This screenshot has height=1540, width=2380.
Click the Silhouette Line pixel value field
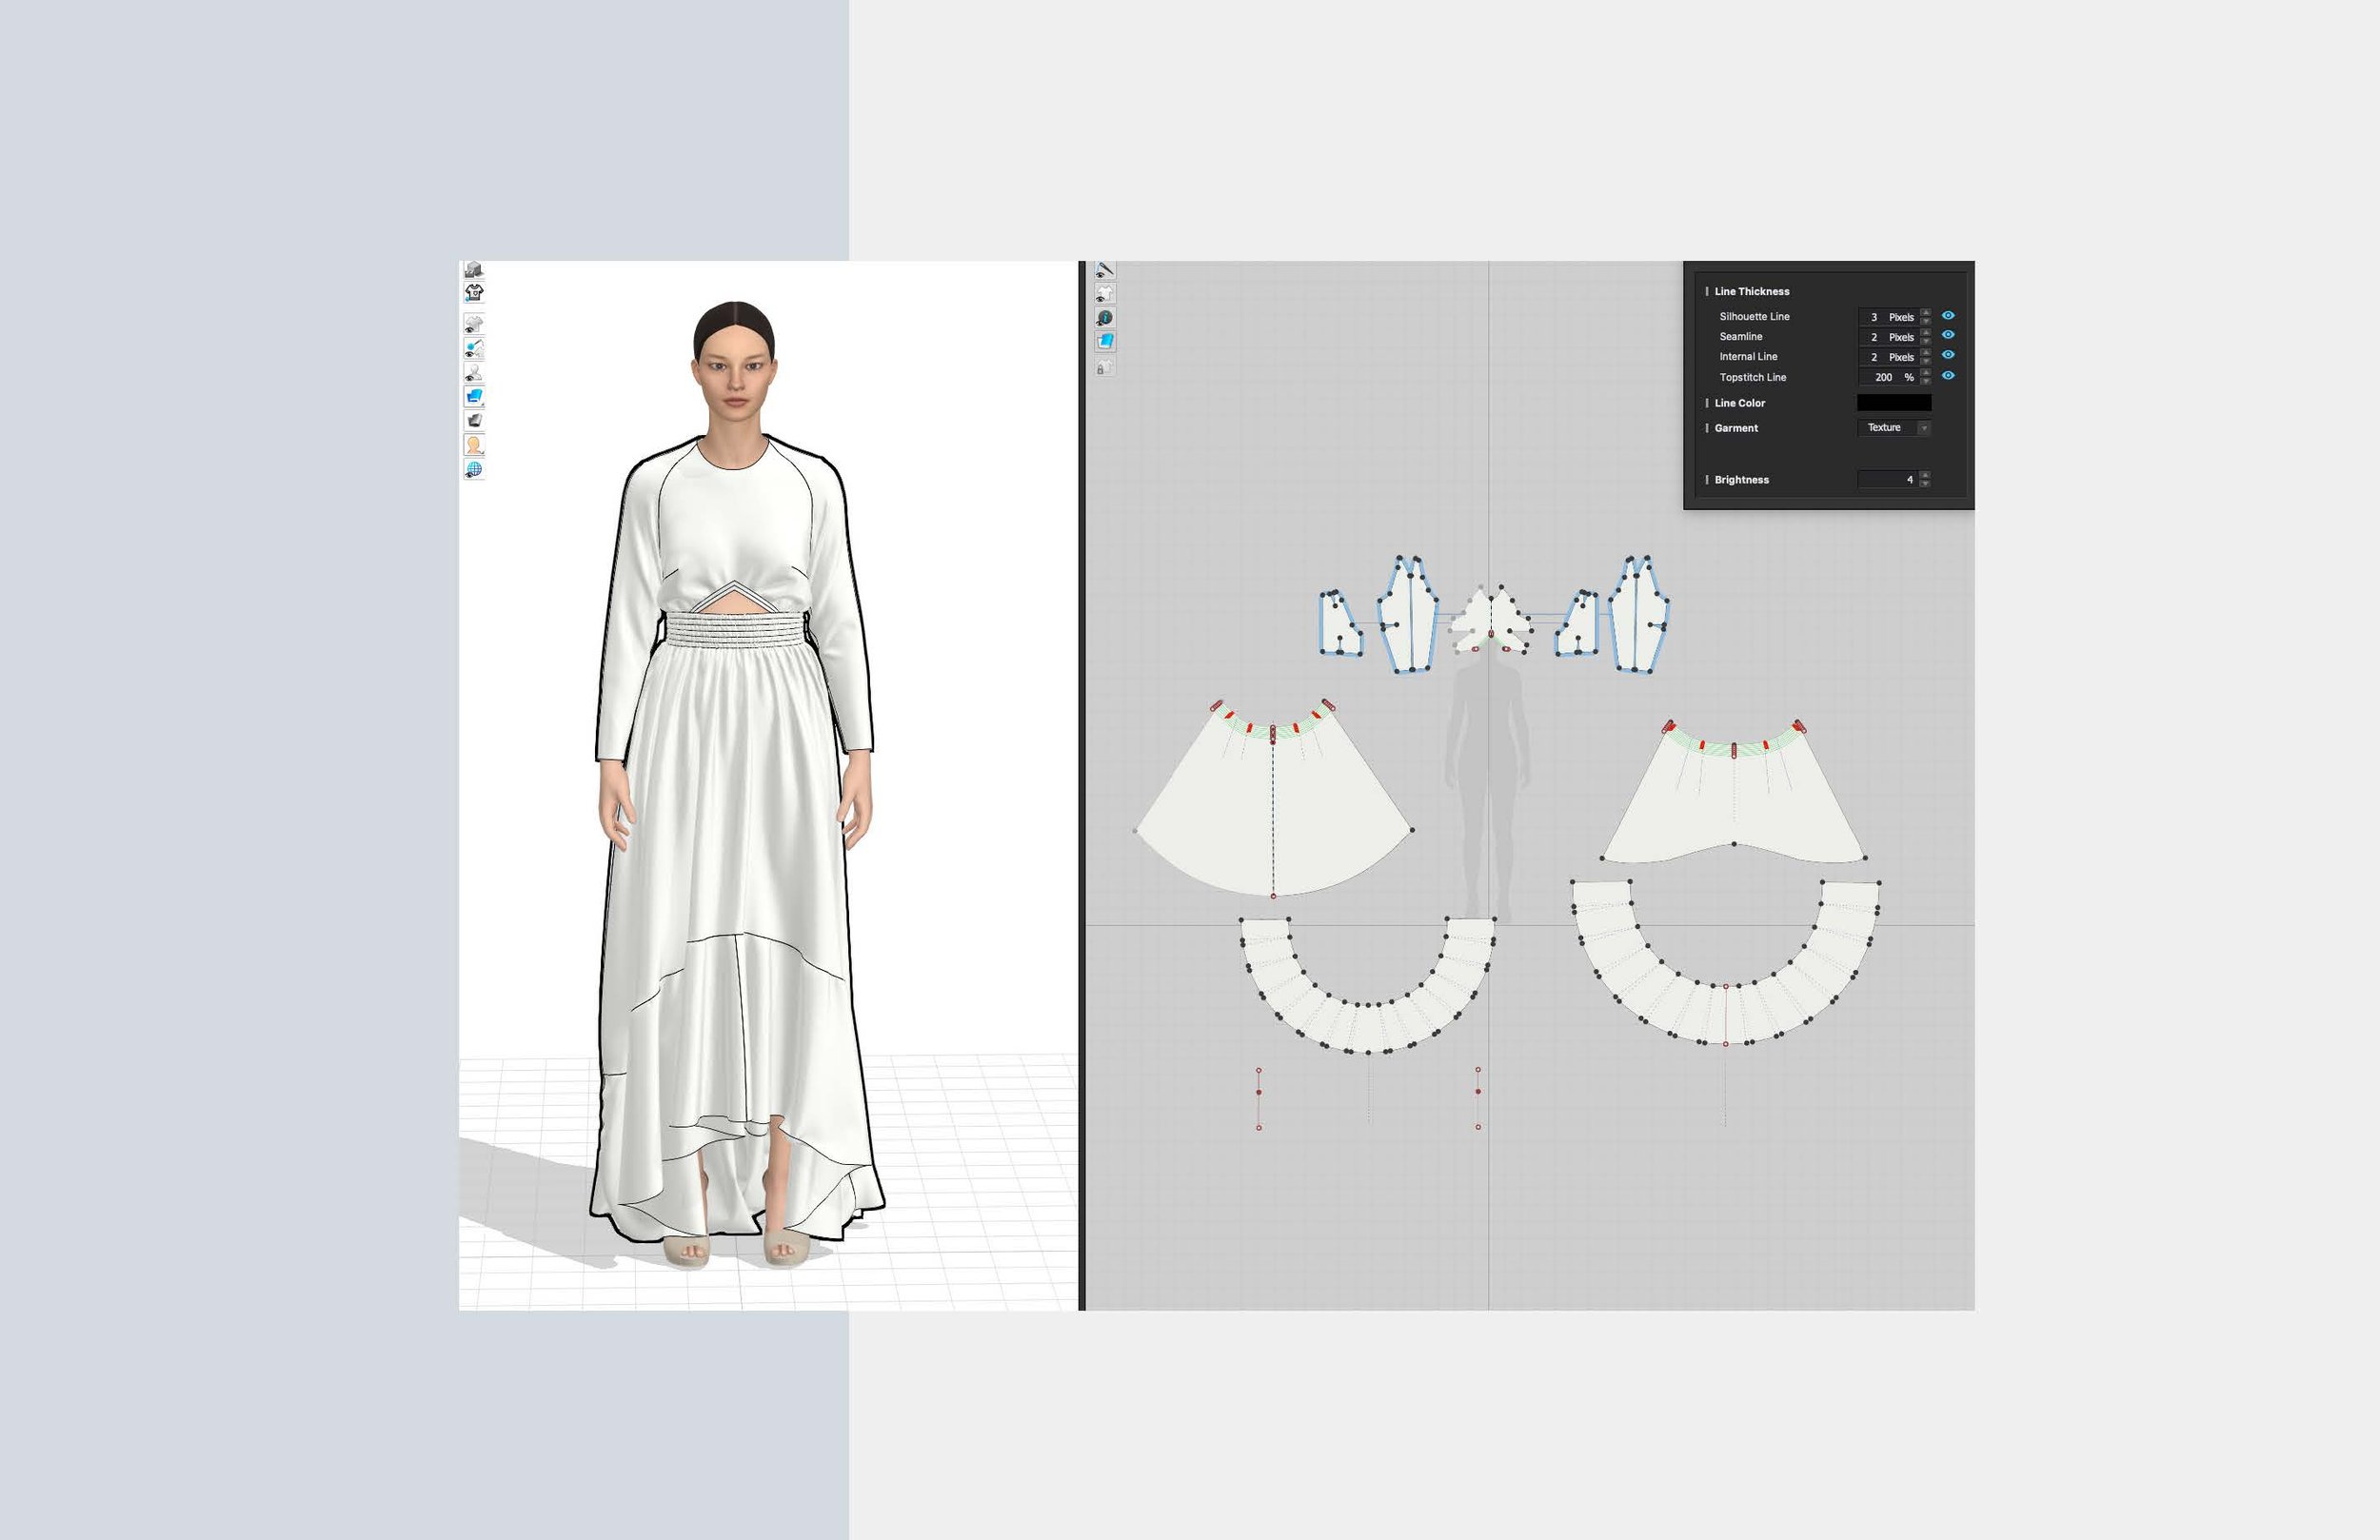(x=1889, y=317)
